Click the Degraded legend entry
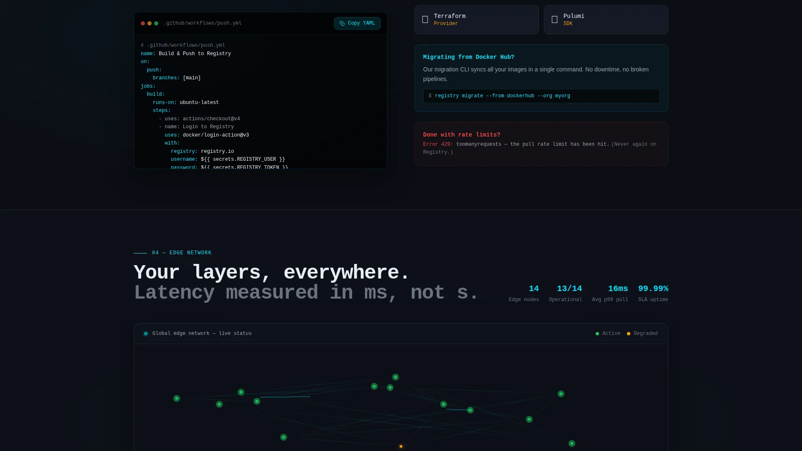The width and height of the screenshot is (802, 451). [642, 334]
